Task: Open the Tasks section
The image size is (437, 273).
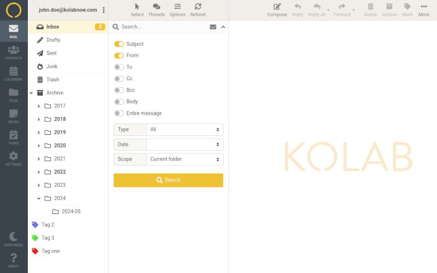Action: (14, 138)
